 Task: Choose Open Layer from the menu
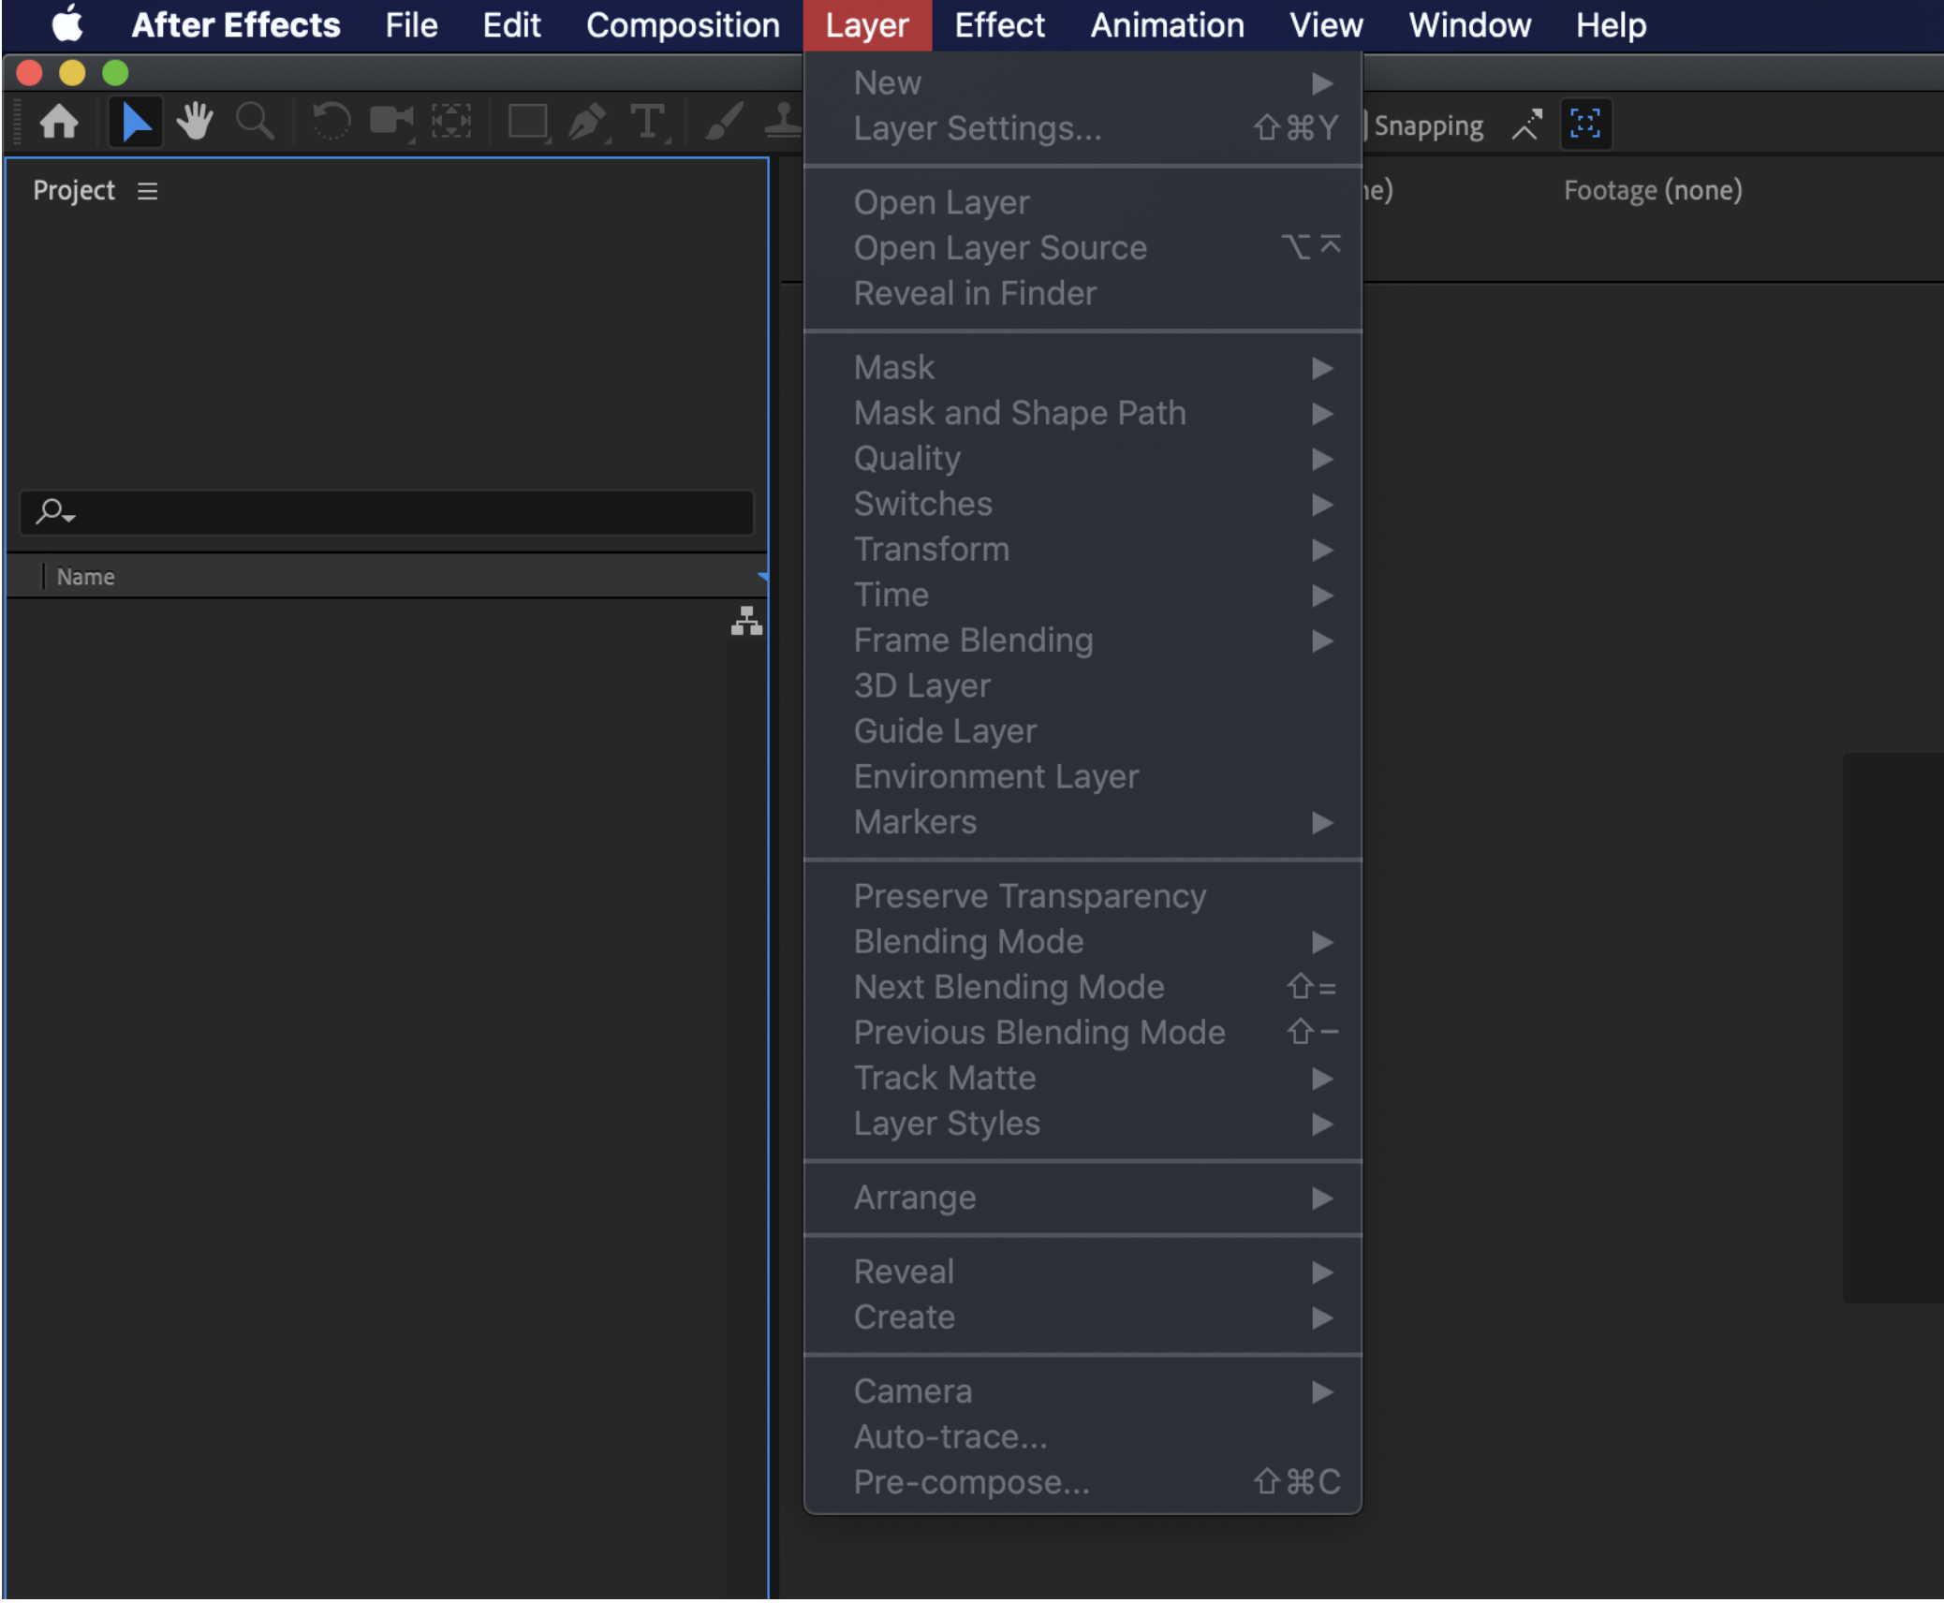pyautogui.click(x=1082, y=202)
